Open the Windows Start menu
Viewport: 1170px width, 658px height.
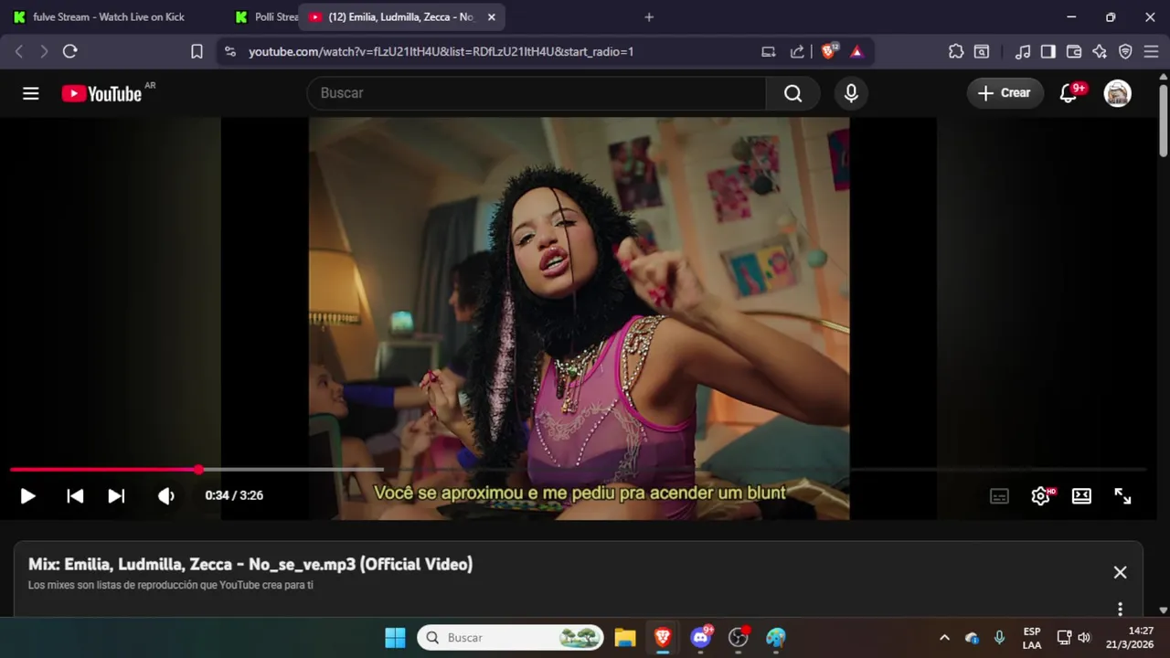[x=395, y=638]
